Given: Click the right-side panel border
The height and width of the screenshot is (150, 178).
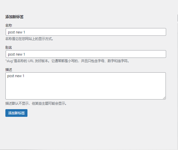Looking at the screenshot, I should 178,87.
